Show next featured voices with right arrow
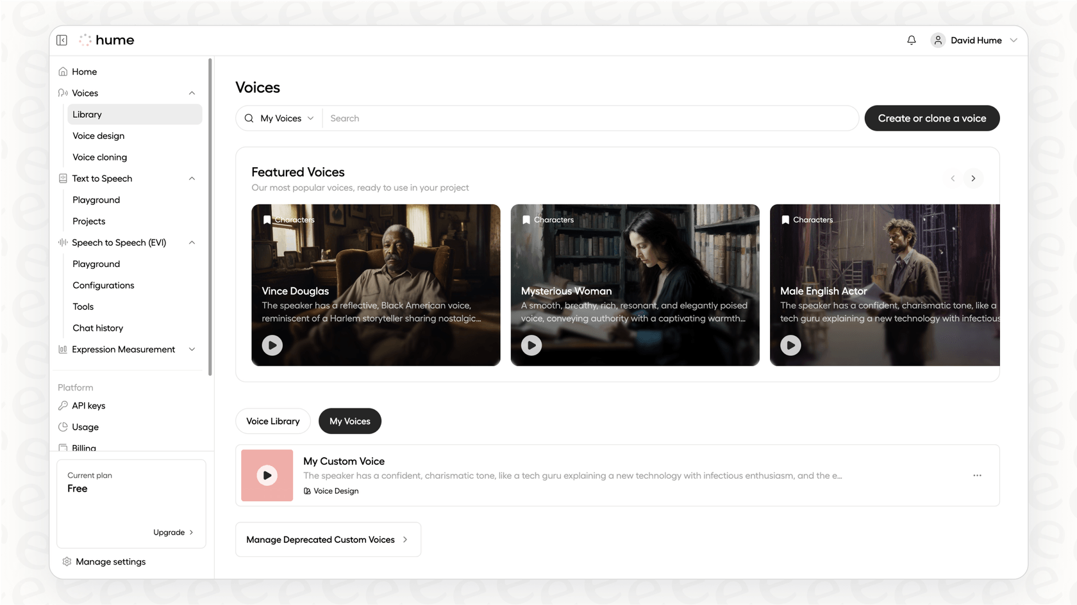The height and width of the screenshot is (605, 1077). point(973,179)
